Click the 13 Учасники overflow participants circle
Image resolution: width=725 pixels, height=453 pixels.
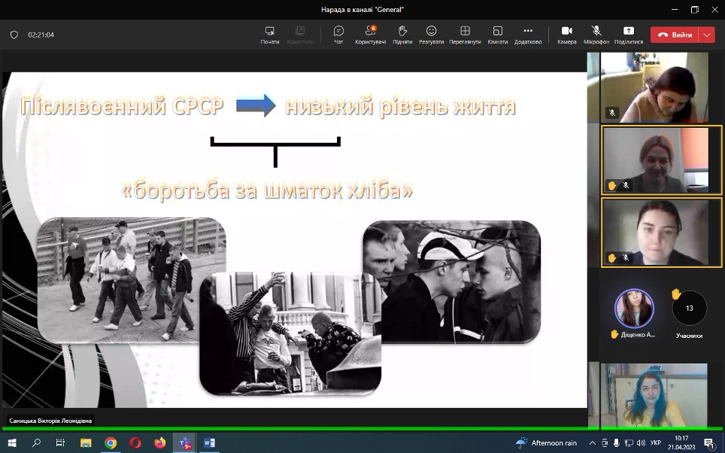coord(689,308)
